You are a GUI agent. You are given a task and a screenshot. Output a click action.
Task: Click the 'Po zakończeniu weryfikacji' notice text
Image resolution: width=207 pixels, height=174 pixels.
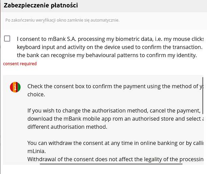(62, 20)
